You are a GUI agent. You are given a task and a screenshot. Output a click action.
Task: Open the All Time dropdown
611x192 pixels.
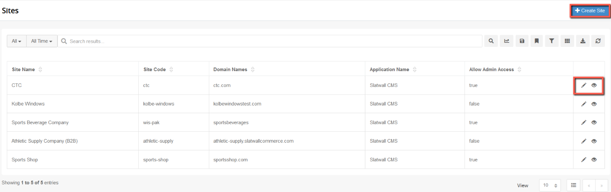[x=42, y=41]
